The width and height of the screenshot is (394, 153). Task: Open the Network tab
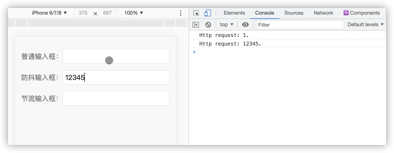point(323,13)
